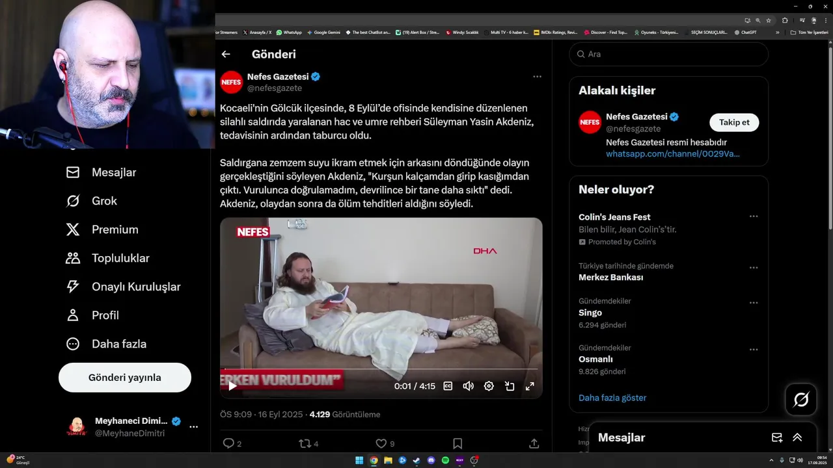The height and width of the screenshot is (468, 833).
Task: Open the weather widget showing 24°C
Action: pyautogui.click(x=18, y=460)
